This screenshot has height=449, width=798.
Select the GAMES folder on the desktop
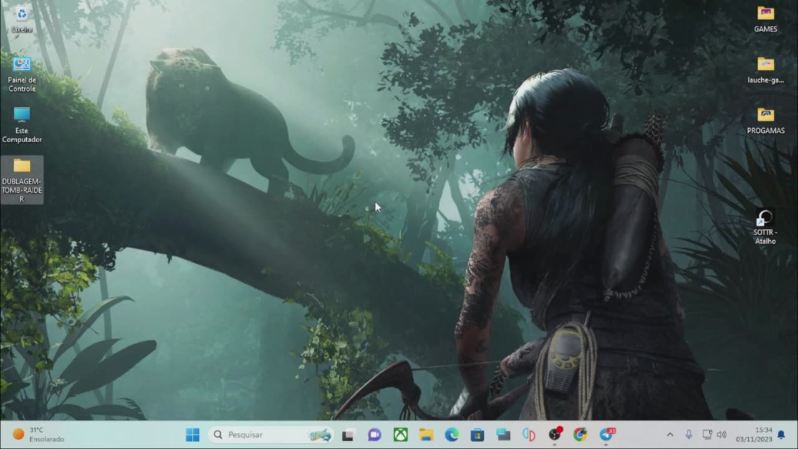pyautogui.click(x=766, y=19)
